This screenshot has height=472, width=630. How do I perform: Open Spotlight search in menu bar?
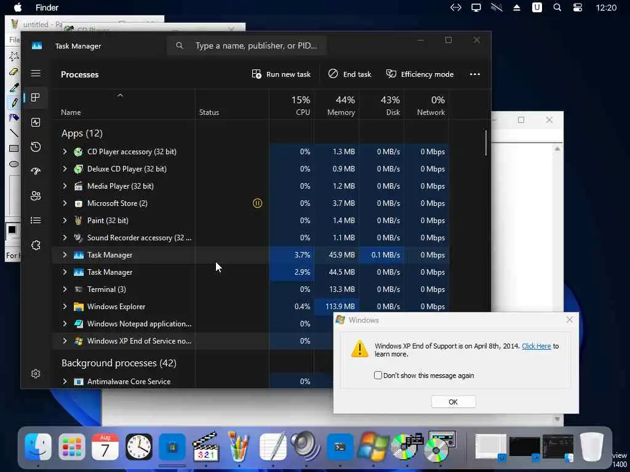(x=557, y=7)
